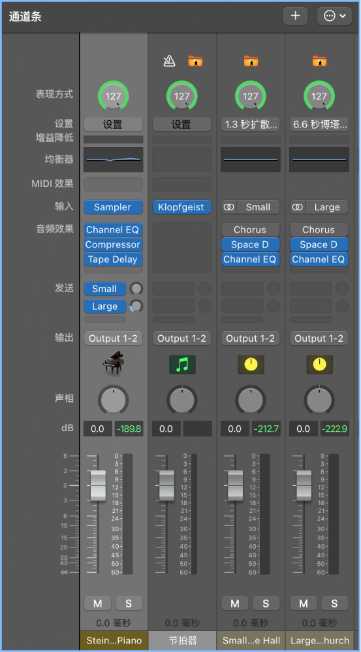Click the folder icon on 节拍器 strip
Viewport: 361px width, 652px height.
(x=195, y=61)
